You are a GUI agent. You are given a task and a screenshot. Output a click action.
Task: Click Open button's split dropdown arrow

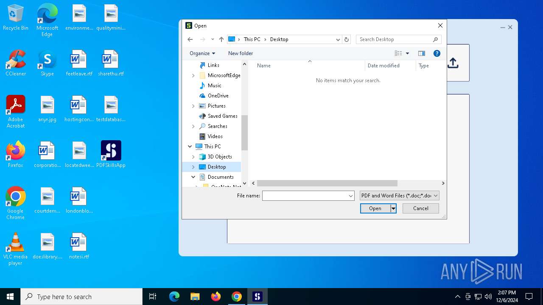pos(393,208)
